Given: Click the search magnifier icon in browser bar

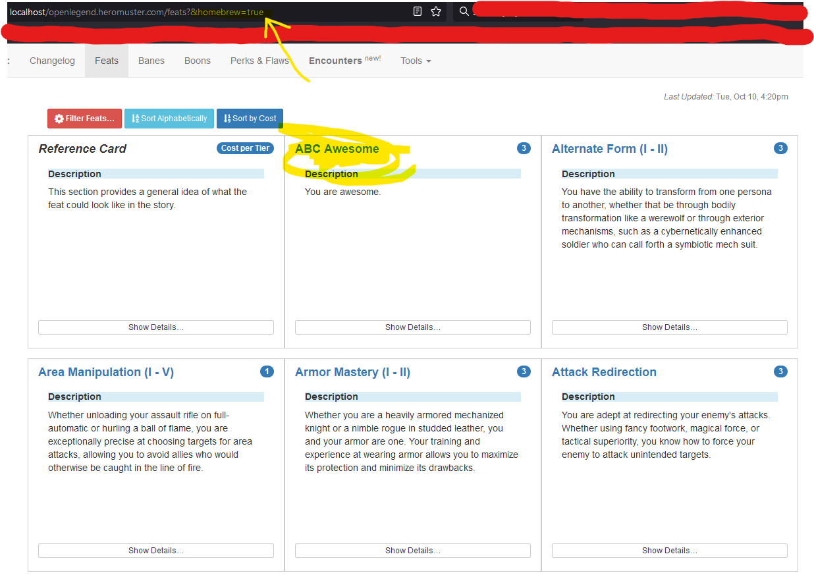Looking at the screenshot, I should pyautogui.click(x=464, y=11).
